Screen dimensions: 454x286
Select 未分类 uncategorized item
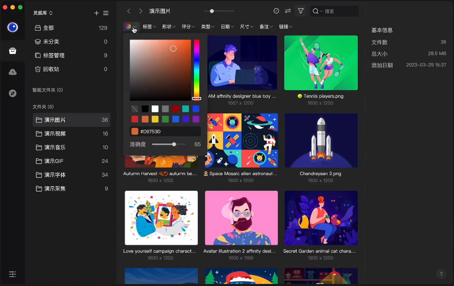coord(71,42)
